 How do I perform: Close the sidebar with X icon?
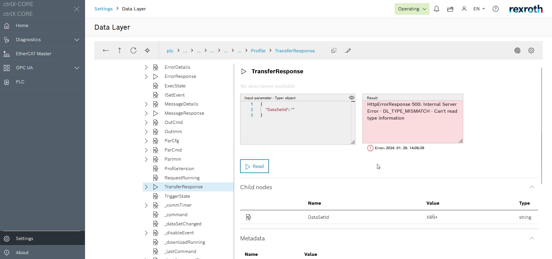coord(77,9)
